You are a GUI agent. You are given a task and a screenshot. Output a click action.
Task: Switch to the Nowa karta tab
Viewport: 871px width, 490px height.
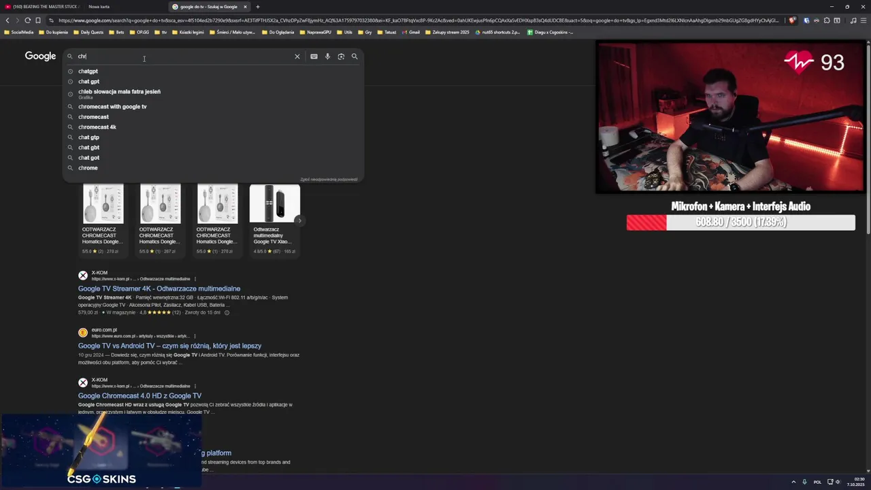99,7
